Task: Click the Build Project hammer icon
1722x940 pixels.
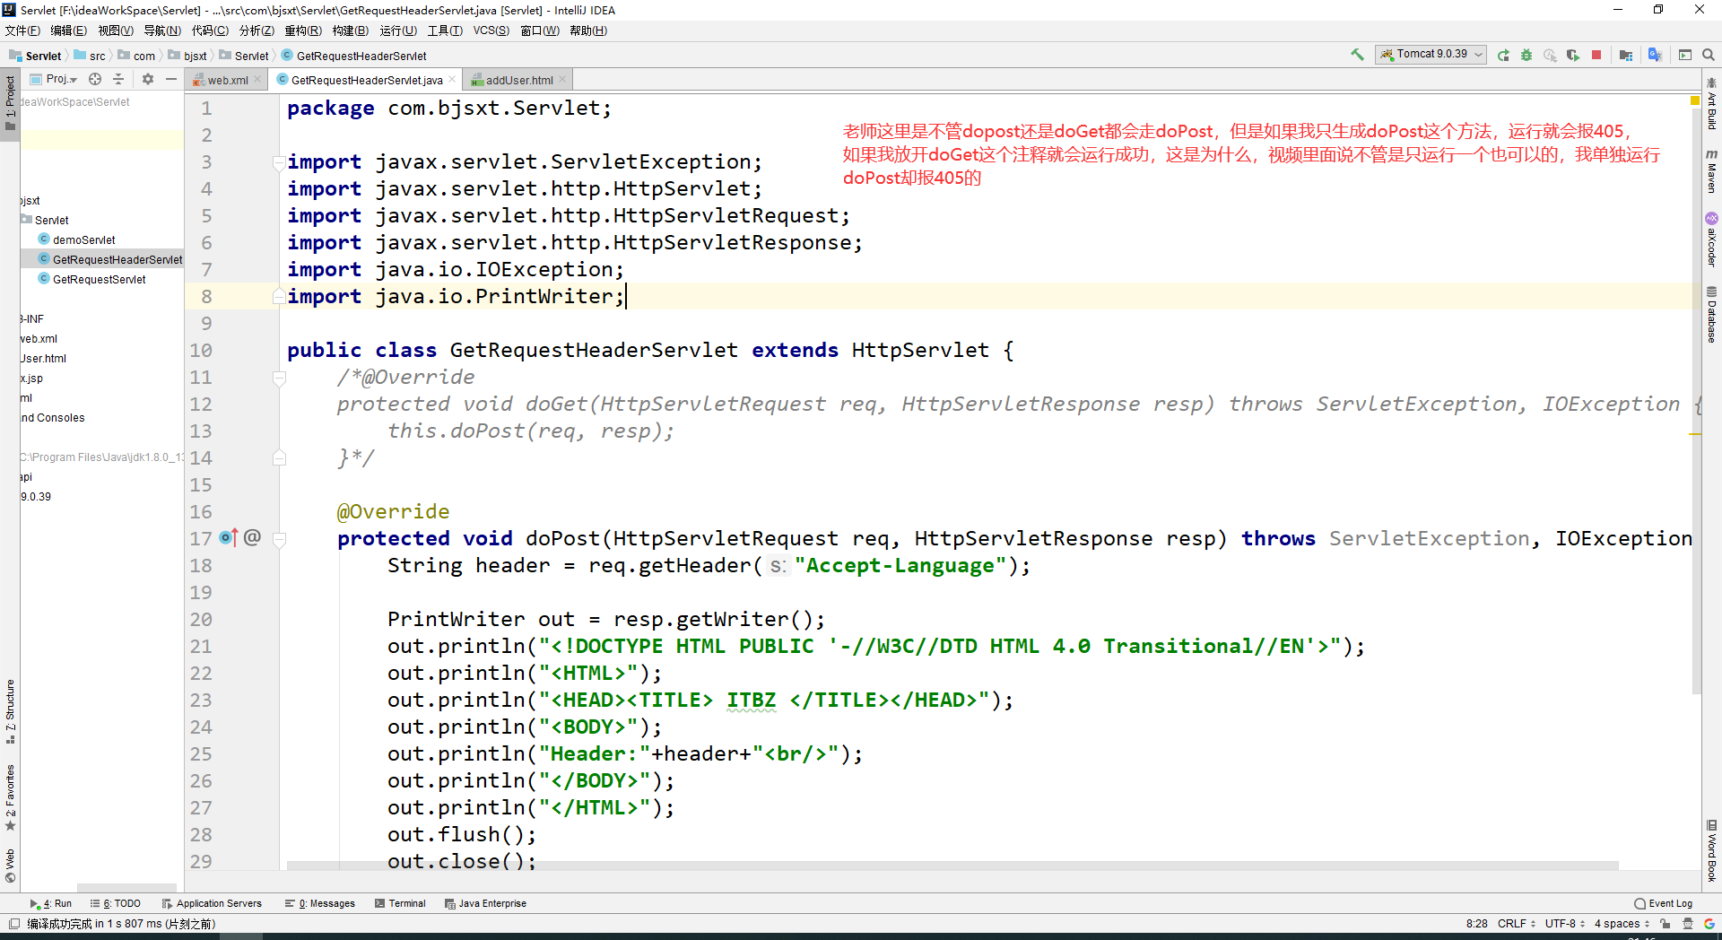Action: pos(1357,55)
